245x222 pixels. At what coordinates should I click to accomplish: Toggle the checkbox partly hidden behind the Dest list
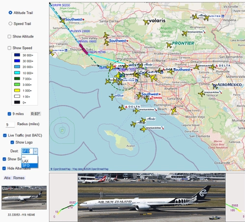tap(4, 159)
